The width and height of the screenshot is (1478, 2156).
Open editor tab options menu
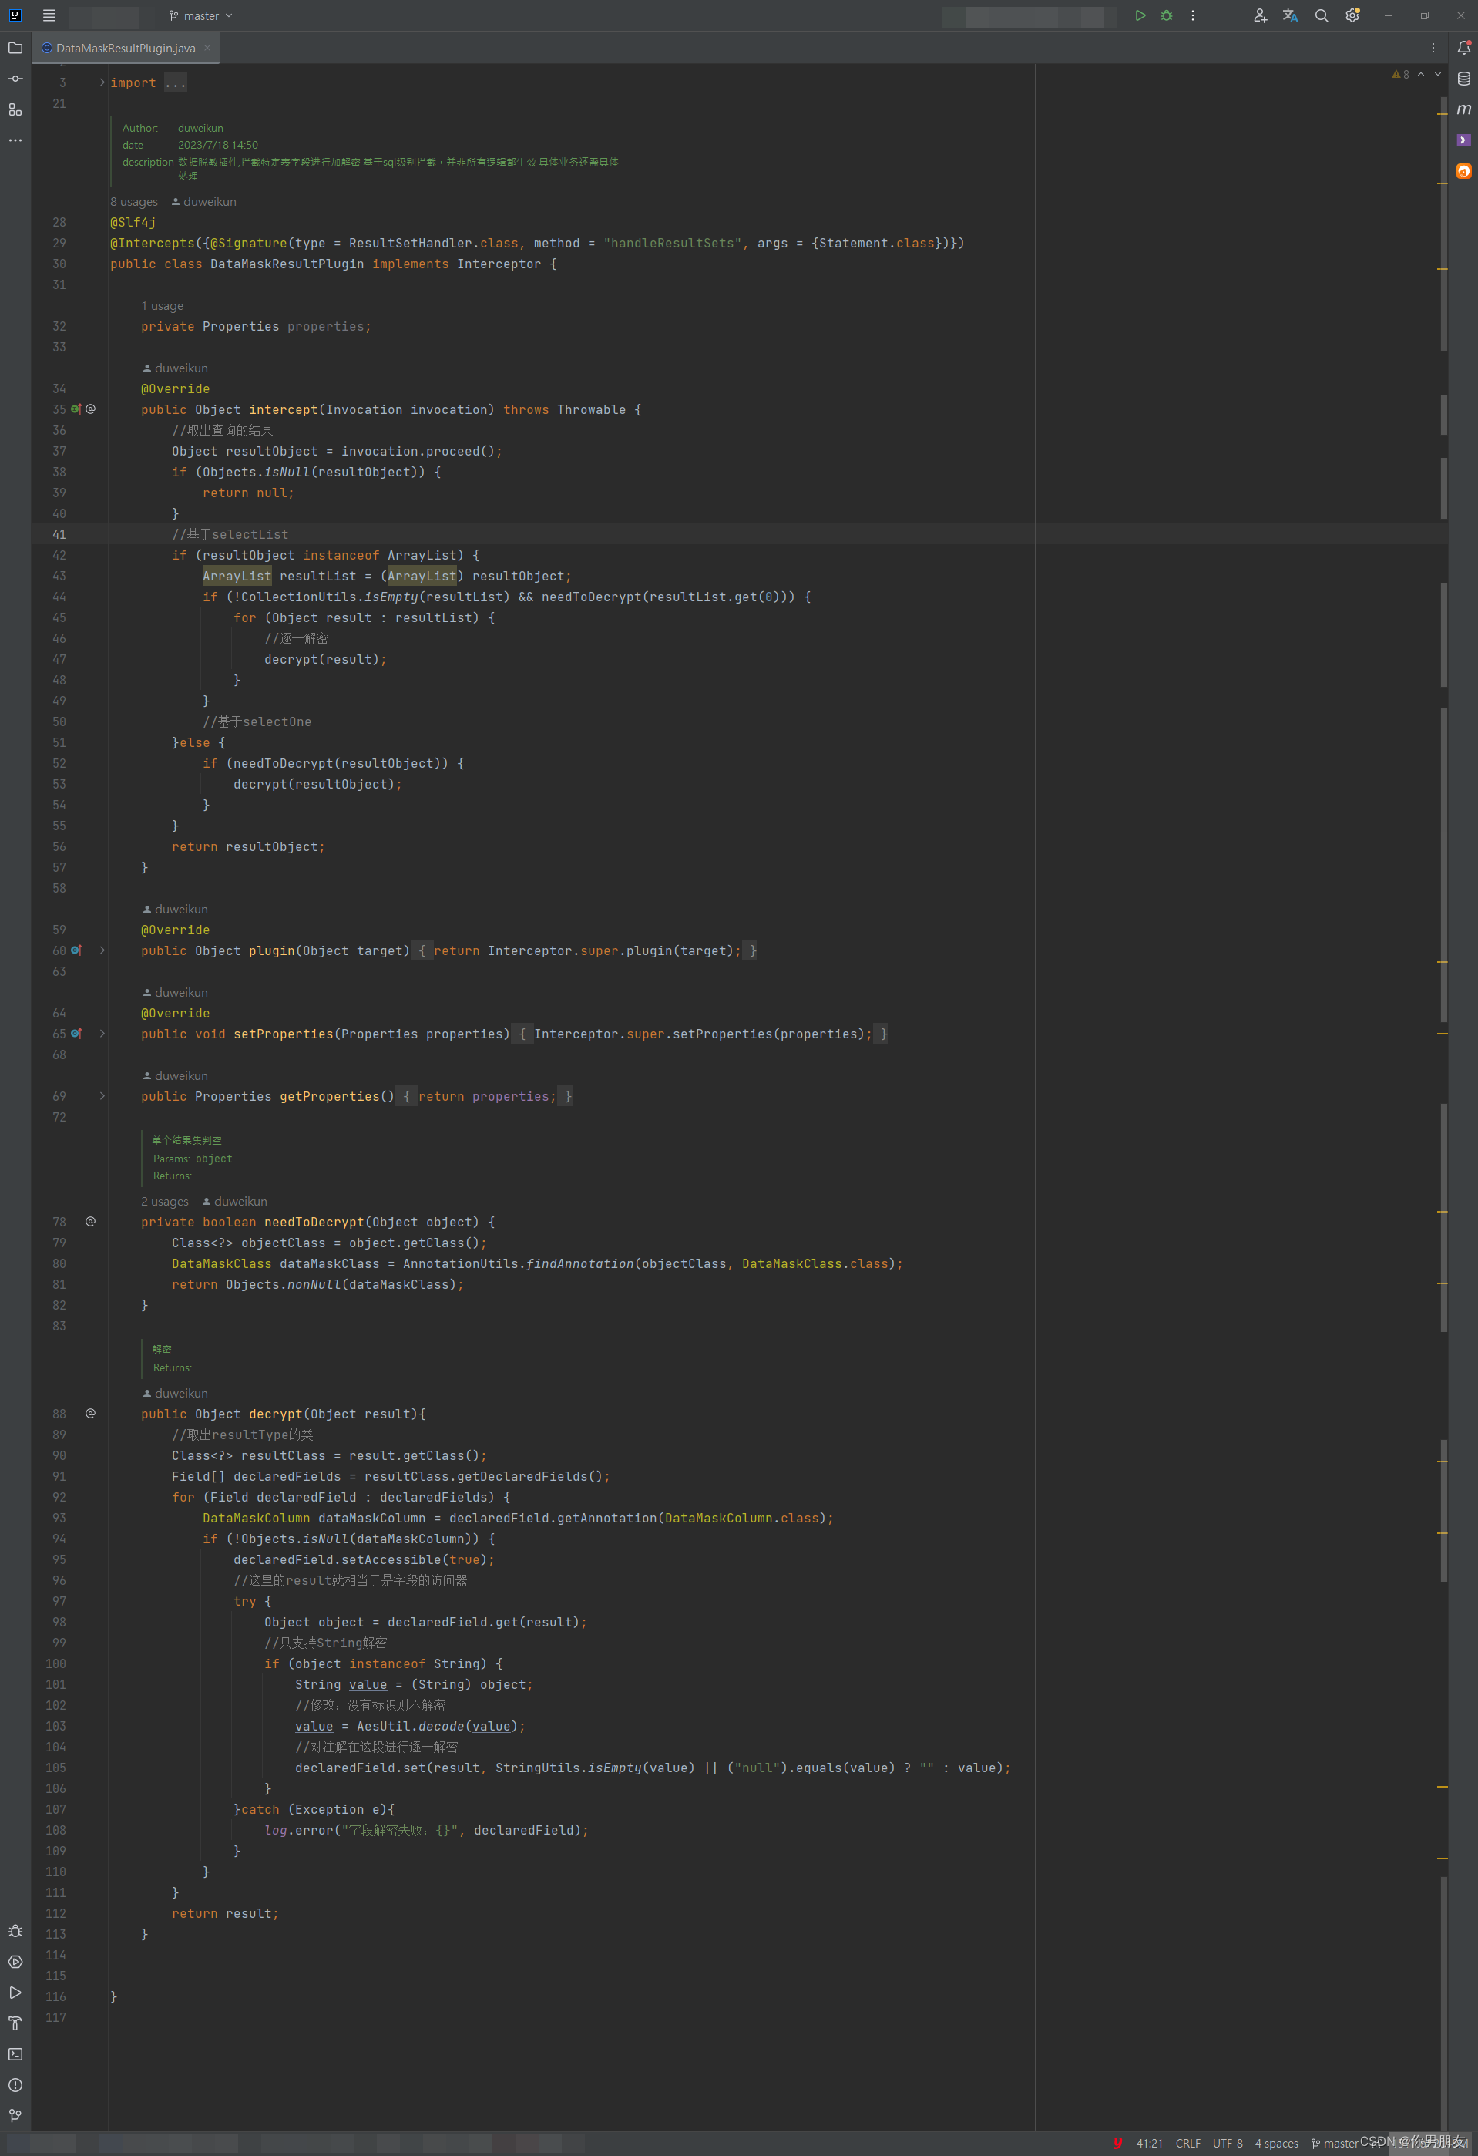click(1433, 49)
